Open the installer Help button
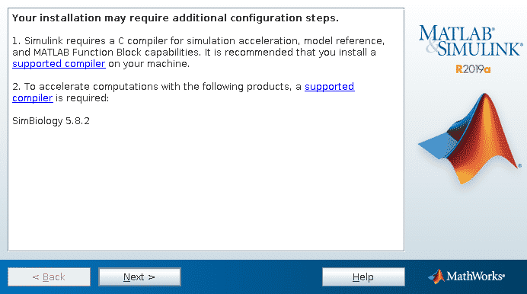 point(363,277)
